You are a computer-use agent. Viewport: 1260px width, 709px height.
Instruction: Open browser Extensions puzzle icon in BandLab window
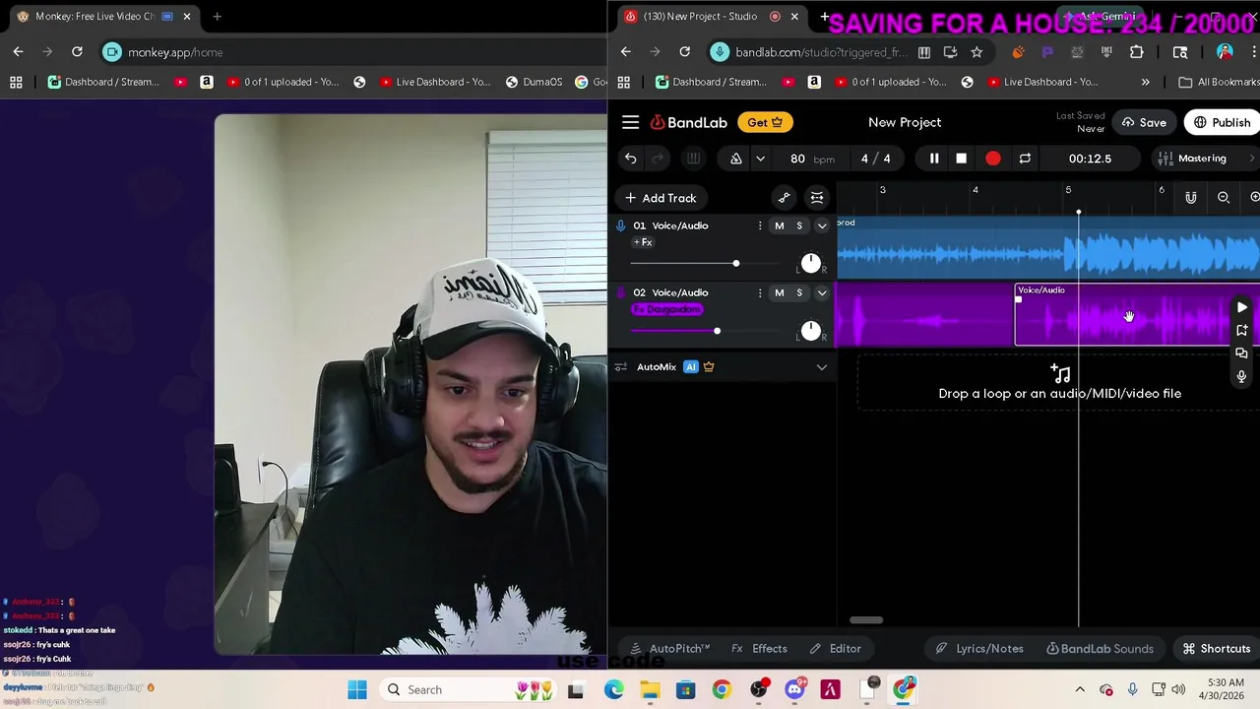1136,52
